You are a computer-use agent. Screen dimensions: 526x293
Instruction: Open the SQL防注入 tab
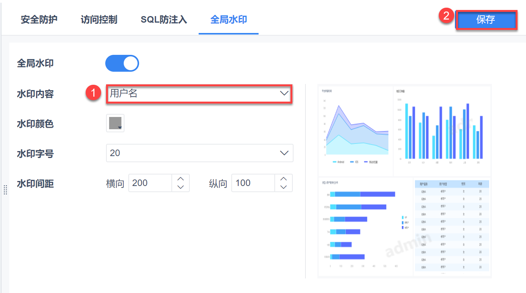[164, 20]
